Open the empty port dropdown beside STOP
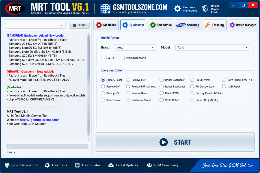 coord(35,25)
